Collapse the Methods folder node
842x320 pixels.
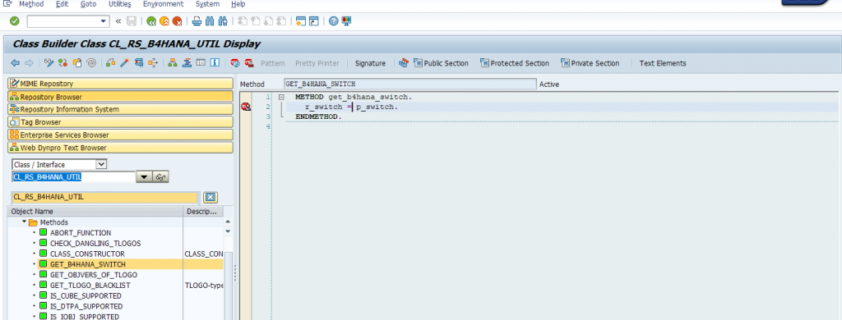(x=24, y=222)
